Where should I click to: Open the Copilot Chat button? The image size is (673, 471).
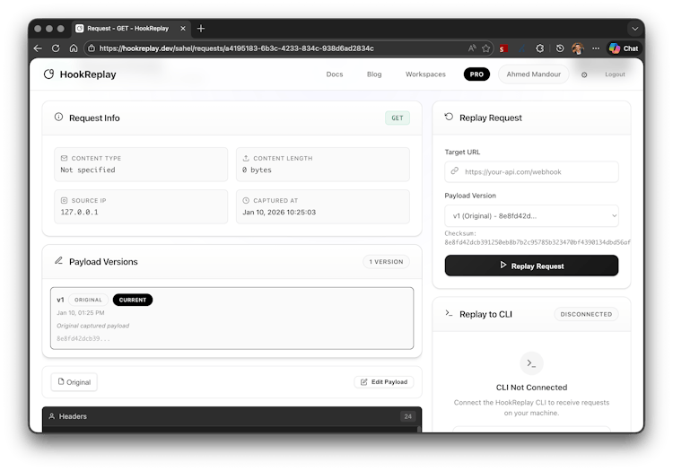[624, 48]
